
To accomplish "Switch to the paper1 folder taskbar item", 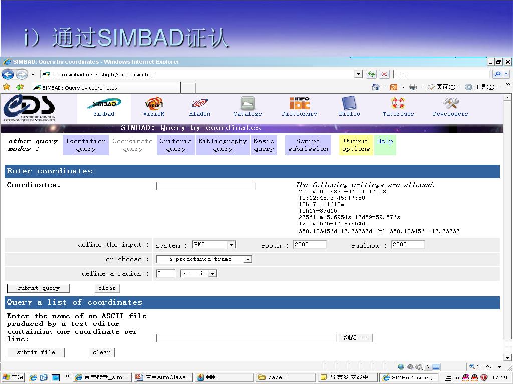I will point(285,378).
